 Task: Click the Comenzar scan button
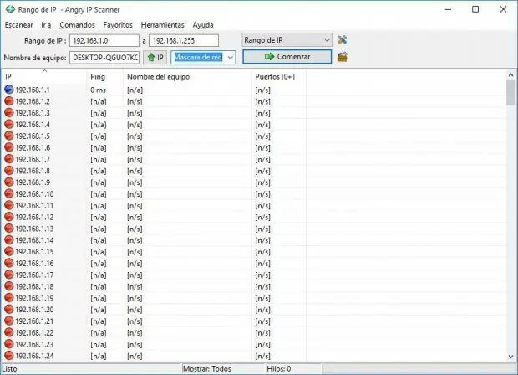(x=287, y=57)
